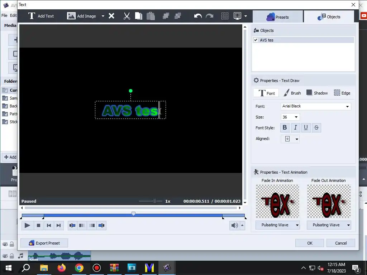The width and height of the screenshot is (367, 275).
Task: Delete the selected object with the X icon
Action: (x=111, y=16)
